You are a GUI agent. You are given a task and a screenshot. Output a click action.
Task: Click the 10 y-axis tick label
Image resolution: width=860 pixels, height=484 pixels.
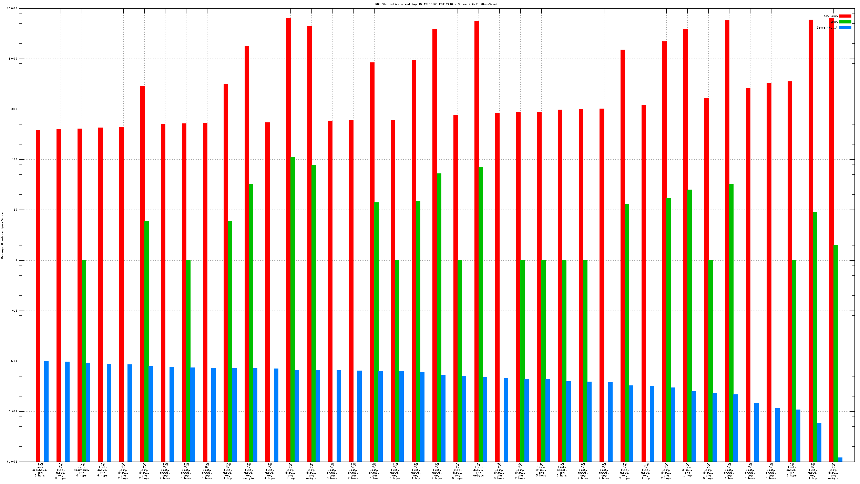tap(15, 210)
